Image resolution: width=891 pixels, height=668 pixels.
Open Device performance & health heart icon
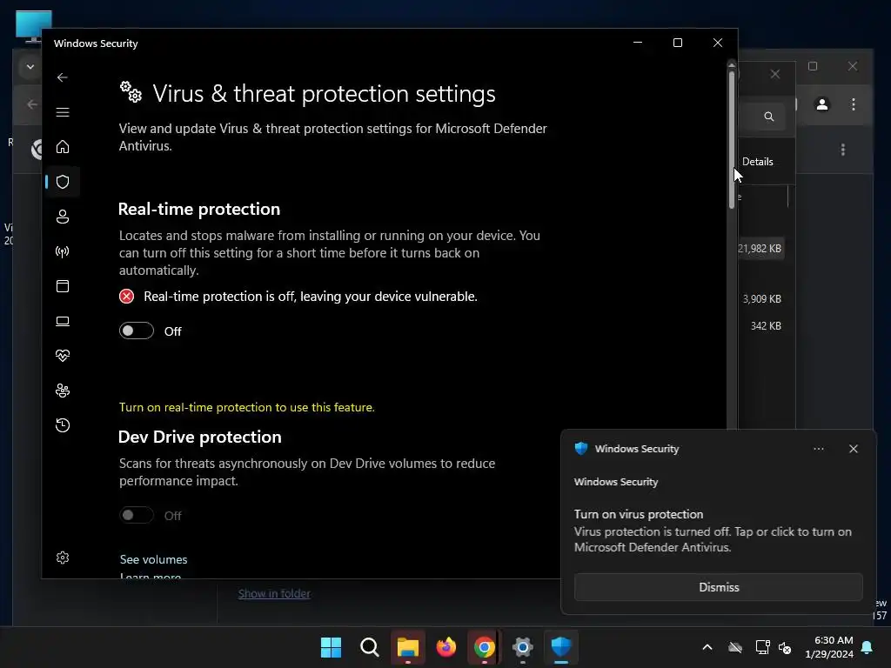click(63, 356)
